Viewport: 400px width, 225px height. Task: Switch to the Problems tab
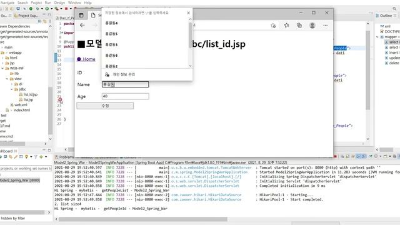(x=64, y=157)
